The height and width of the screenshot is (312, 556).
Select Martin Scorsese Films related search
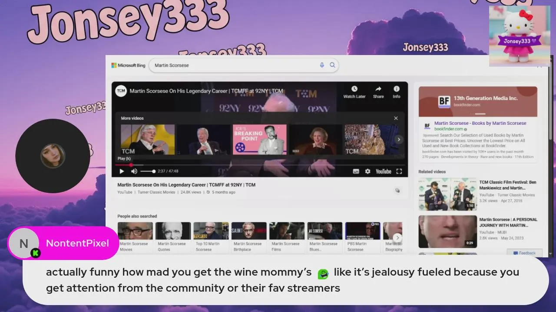287,237
